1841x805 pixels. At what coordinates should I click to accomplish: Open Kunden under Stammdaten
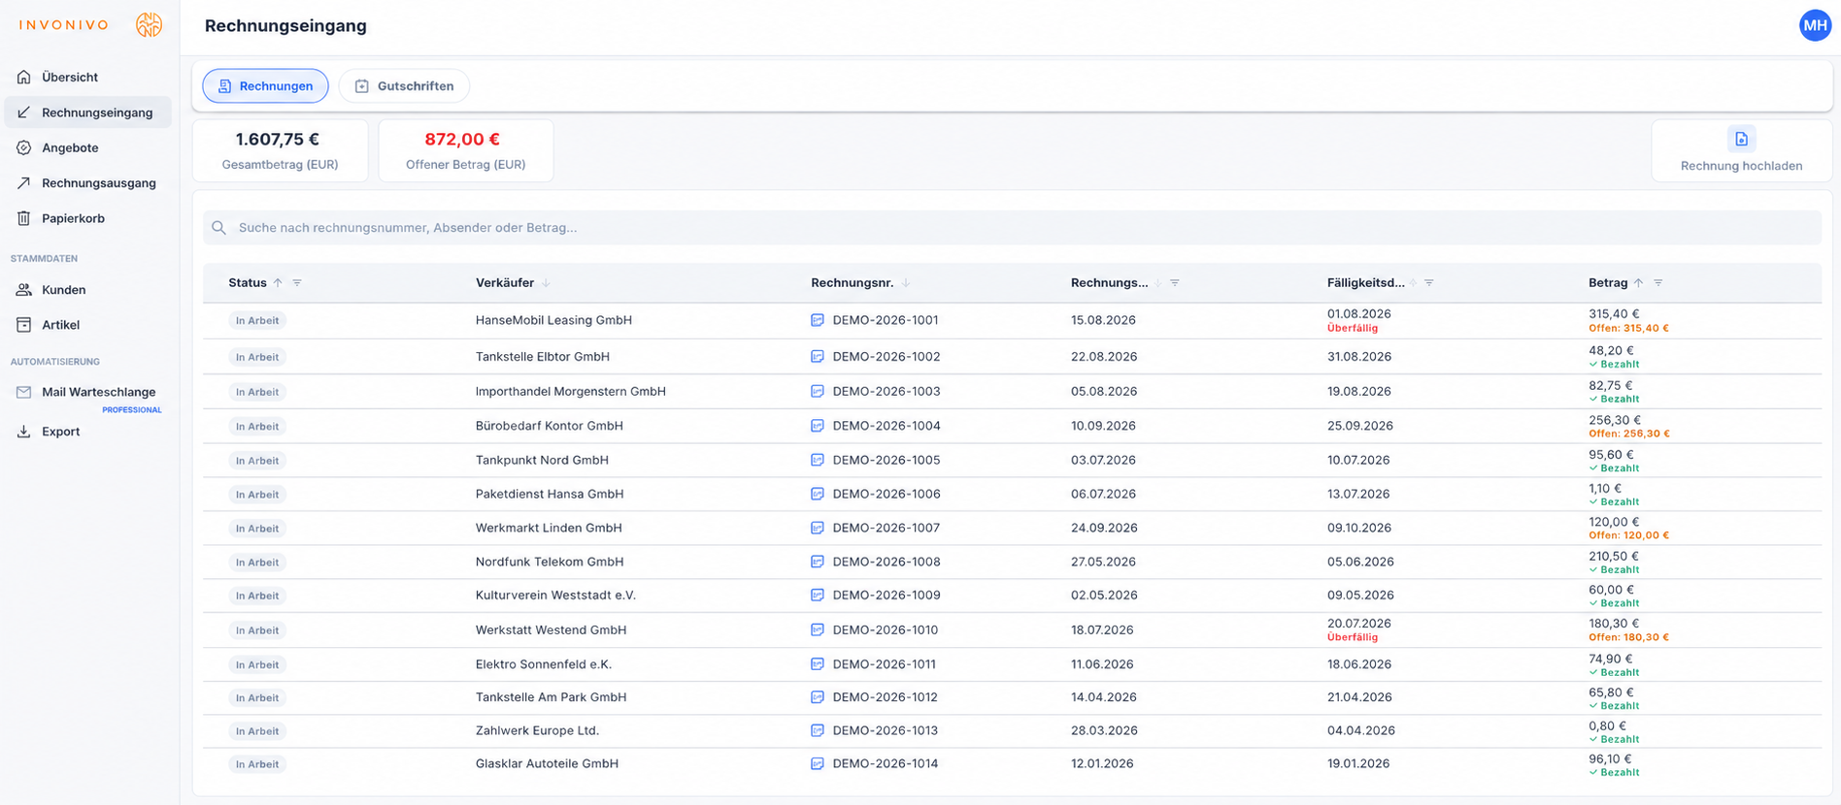(x=87, y=290)
